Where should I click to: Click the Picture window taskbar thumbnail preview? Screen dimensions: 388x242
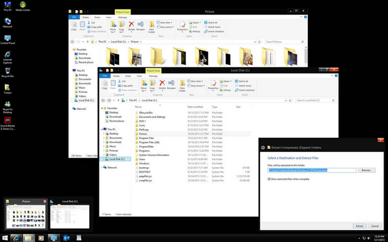tap(26, 214)
